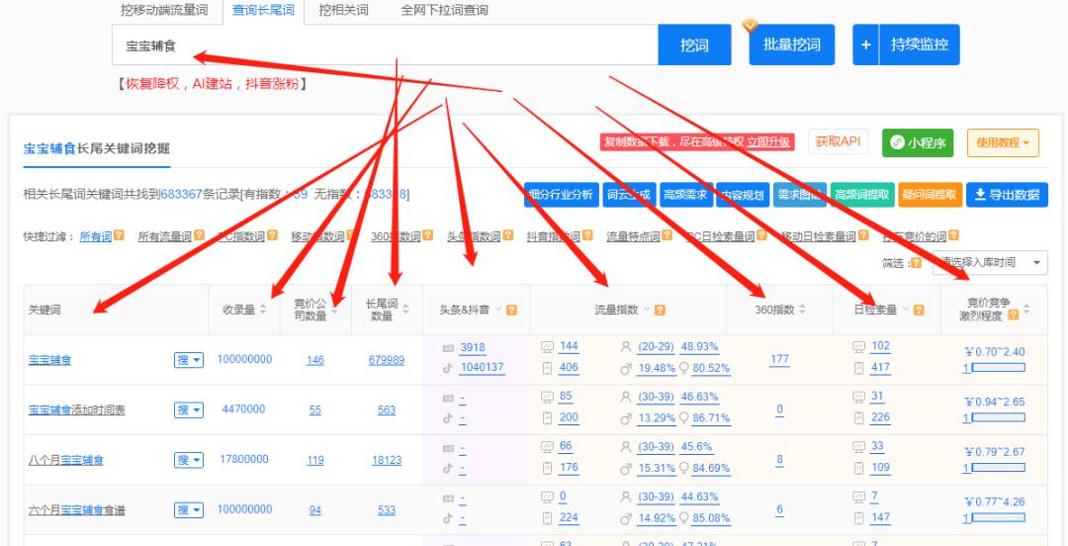Click competition bar under ¥0.70~2.40
Image resolution: width=1068 pixels, height=546 pixels.
(x=998, y=368)
